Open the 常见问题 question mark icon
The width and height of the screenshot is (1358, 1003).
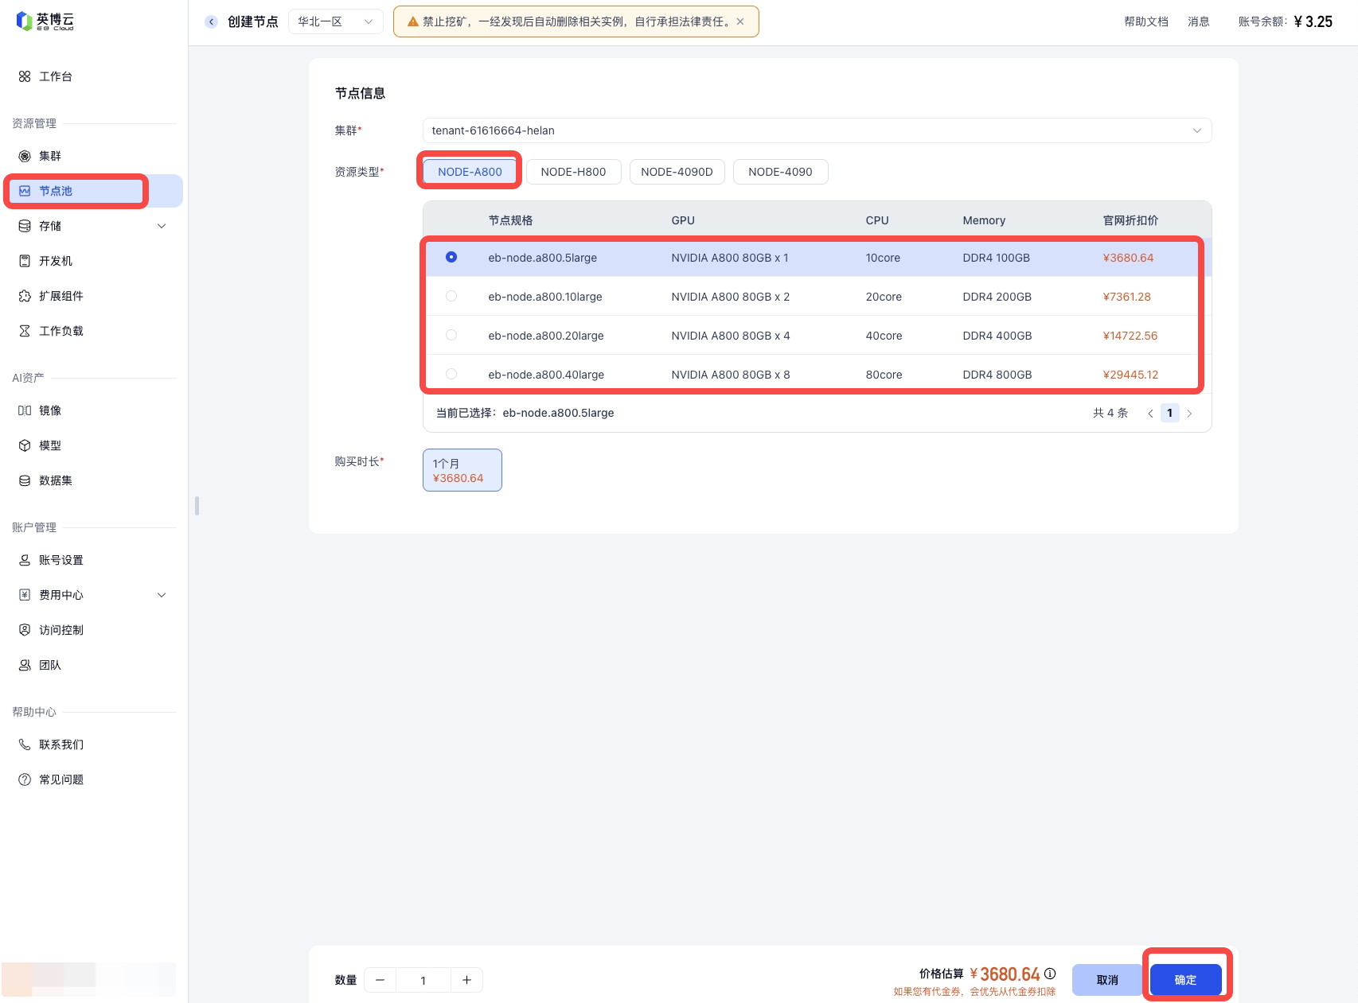pyautogui.click(x=25, y=779)
